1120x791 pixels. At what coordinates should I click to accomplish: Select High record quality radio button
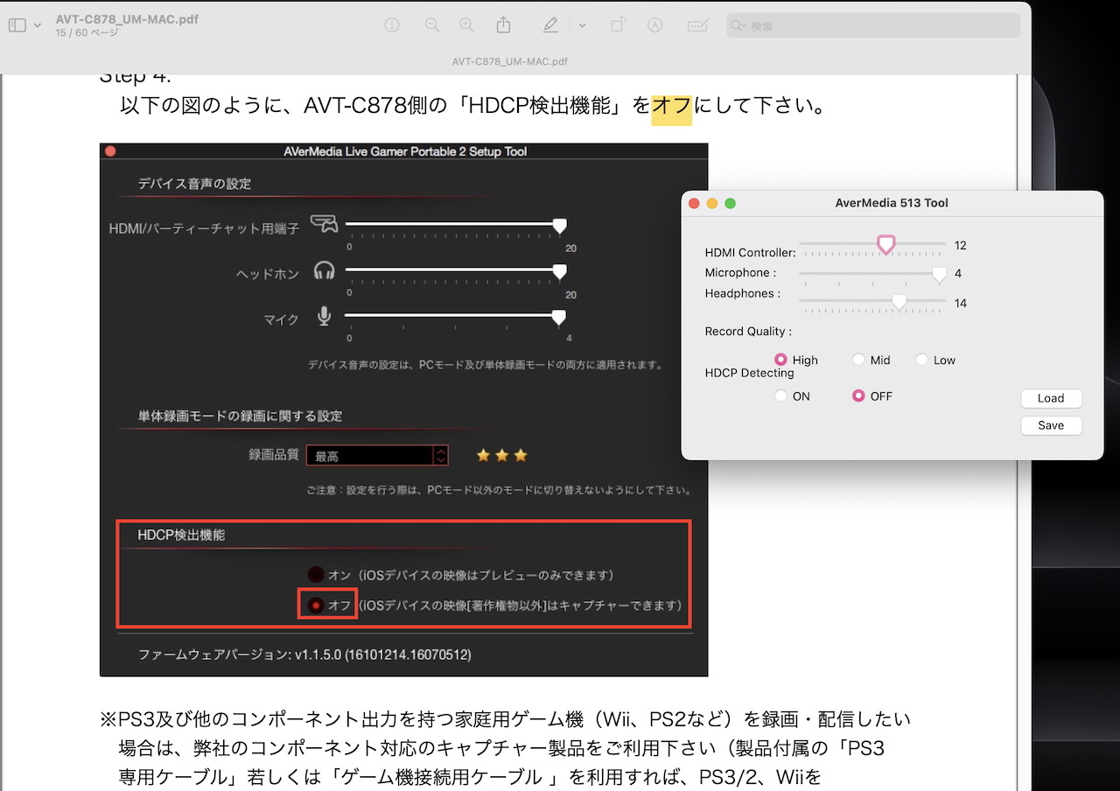coord(780,360)
